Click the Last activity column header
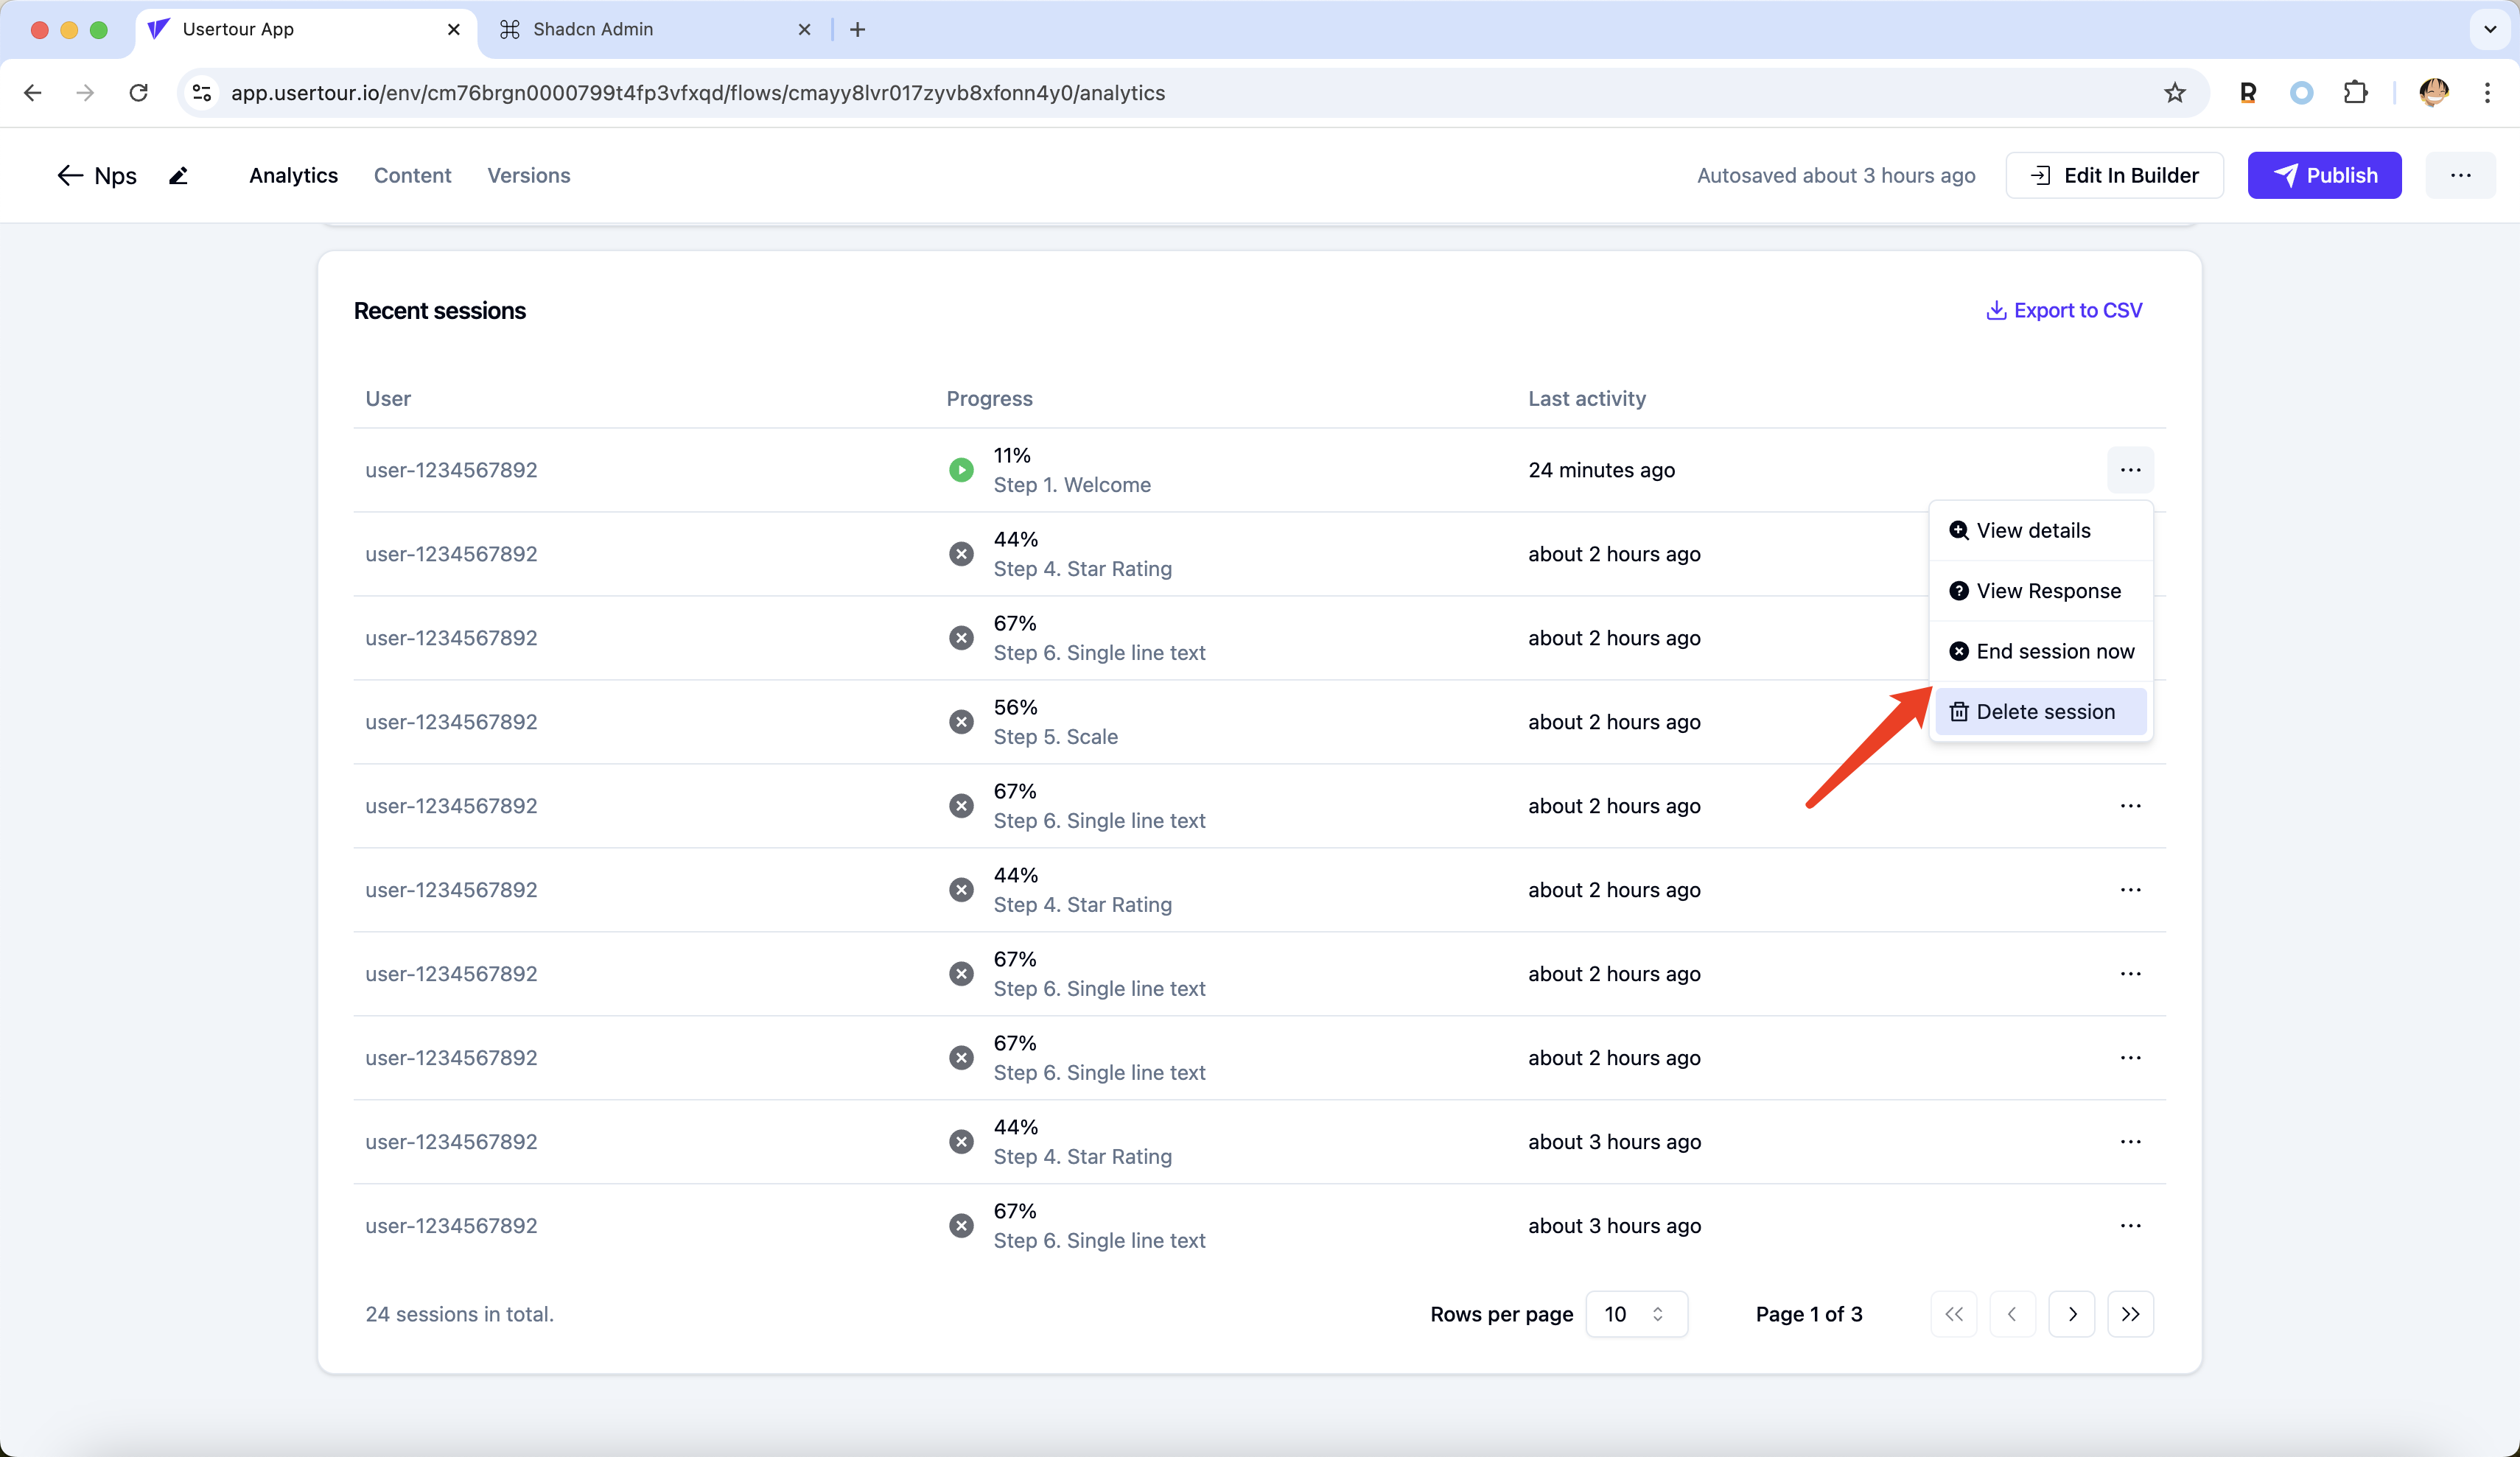The width and height of the screenshot is (2520, 1457). click(x=1586, y=398)
